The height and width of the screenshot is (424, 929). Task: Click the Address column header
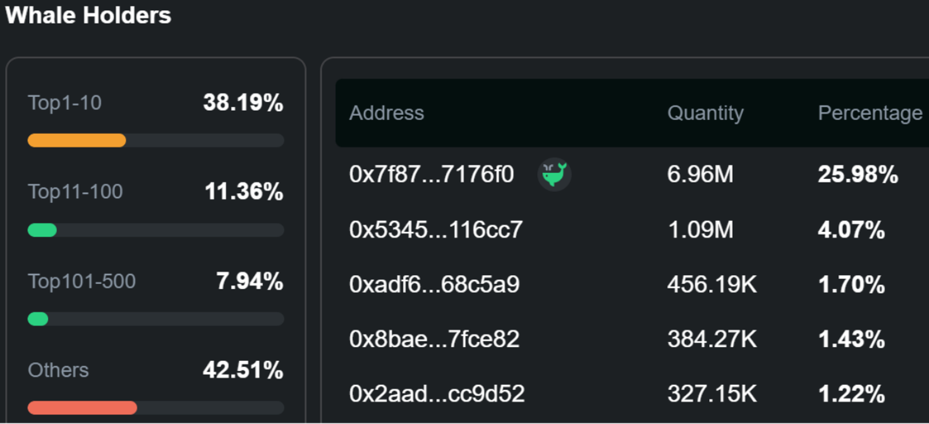[x=386, y=113]
